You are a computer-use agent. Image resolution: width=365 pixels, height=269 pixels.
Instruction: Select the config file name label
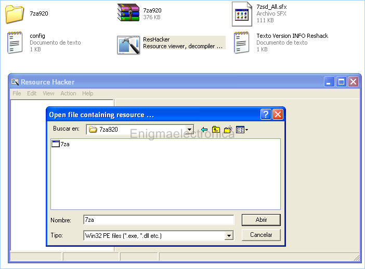[x=37, y=36]
